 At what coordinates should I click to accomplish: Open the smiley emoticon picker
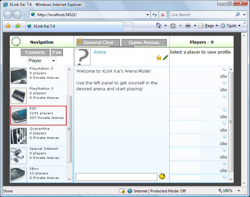click(162, 176)
